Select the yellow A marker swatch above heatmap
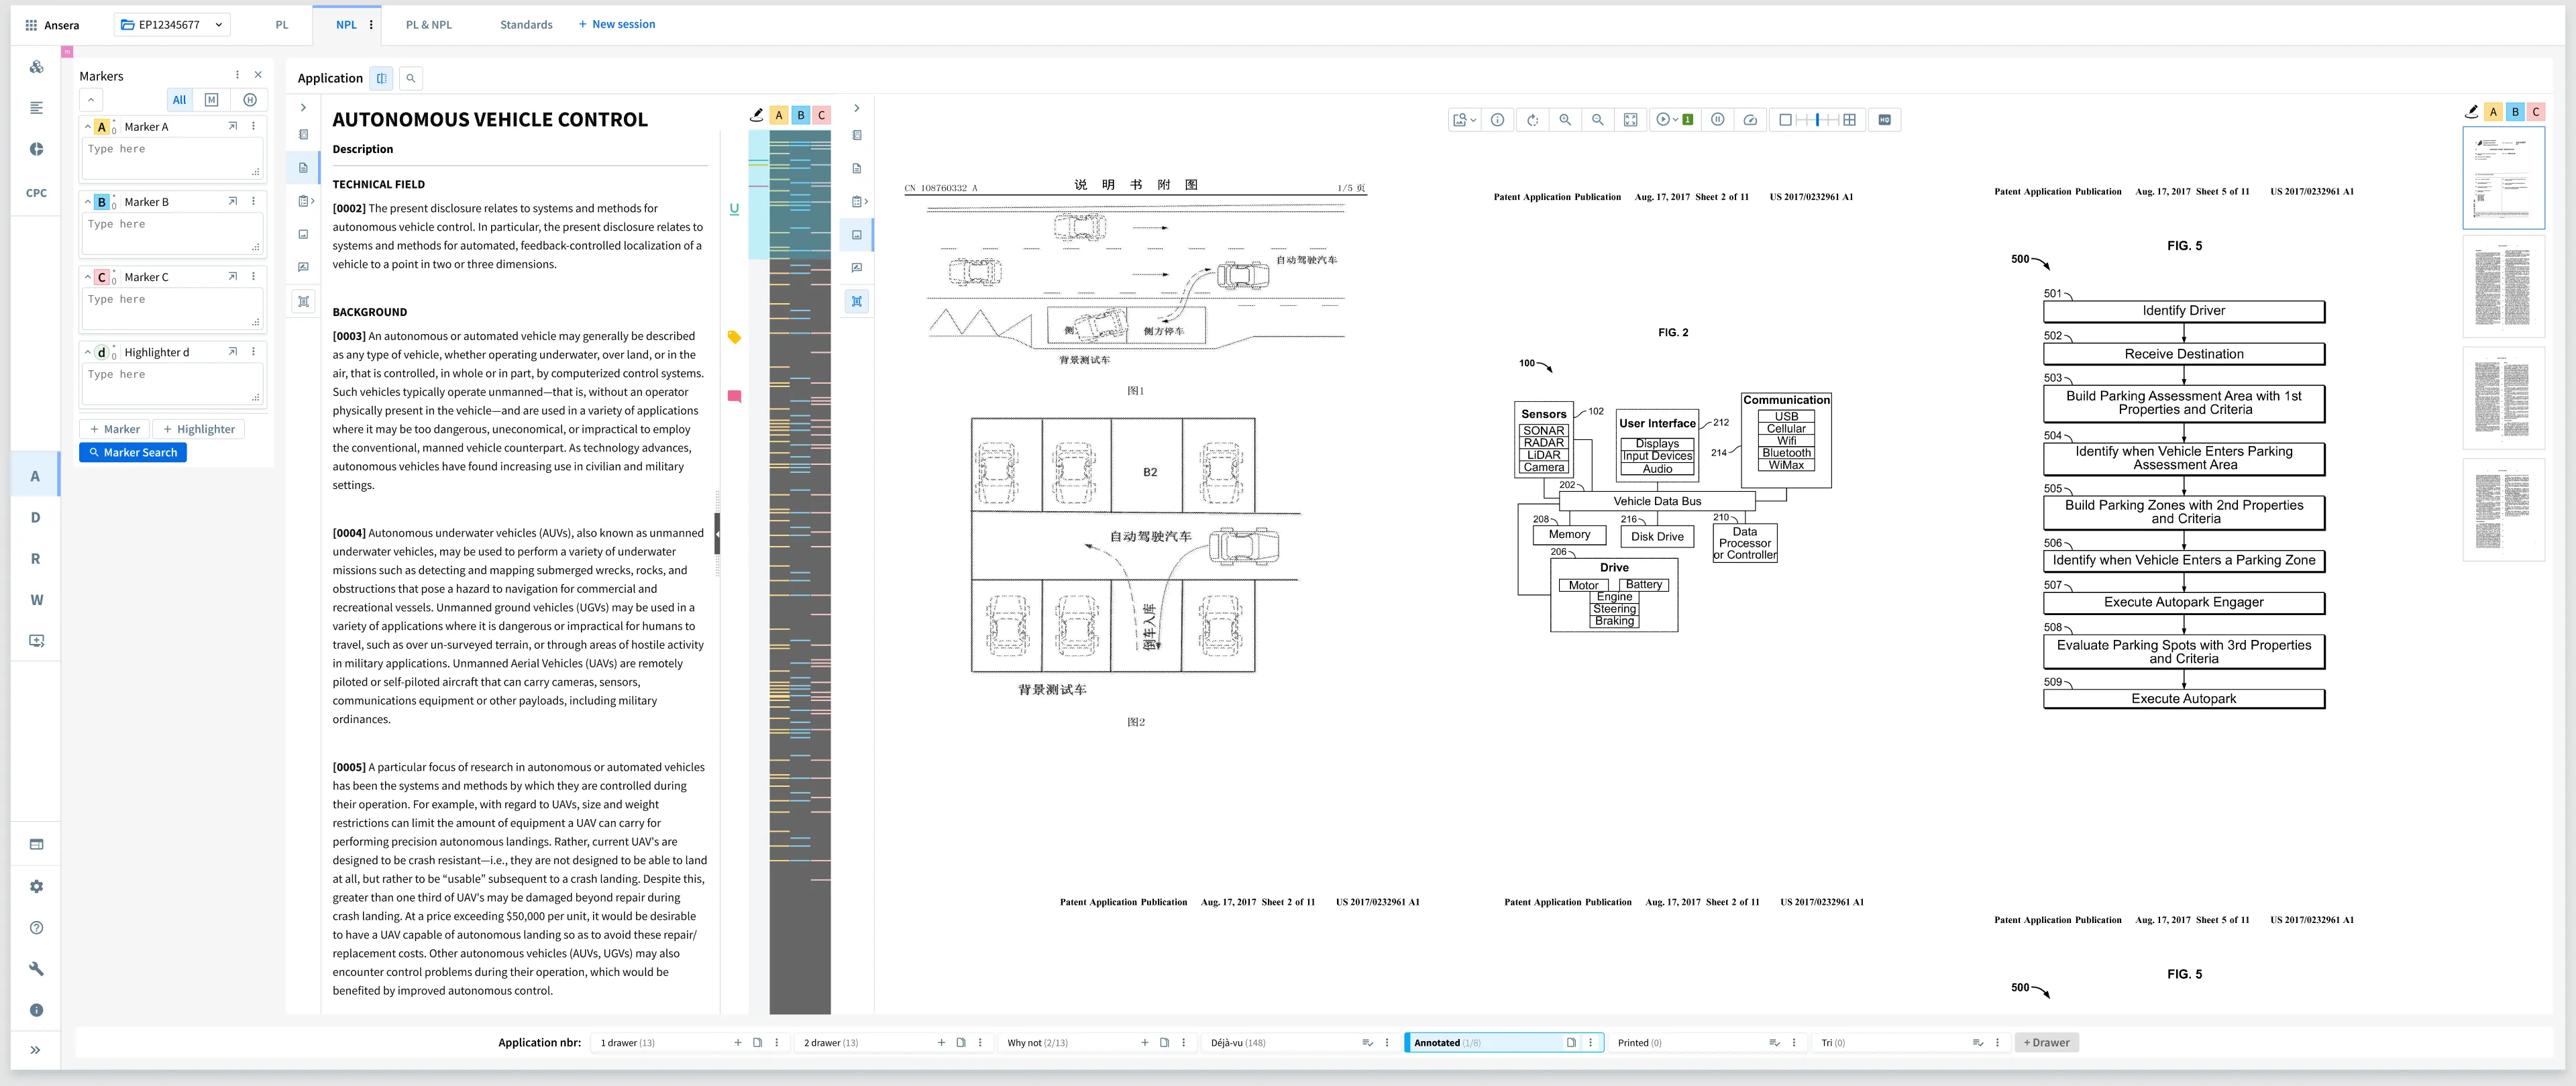Image resolution: width=2576 pixels, height=1086 pixels. pos(779,115)
